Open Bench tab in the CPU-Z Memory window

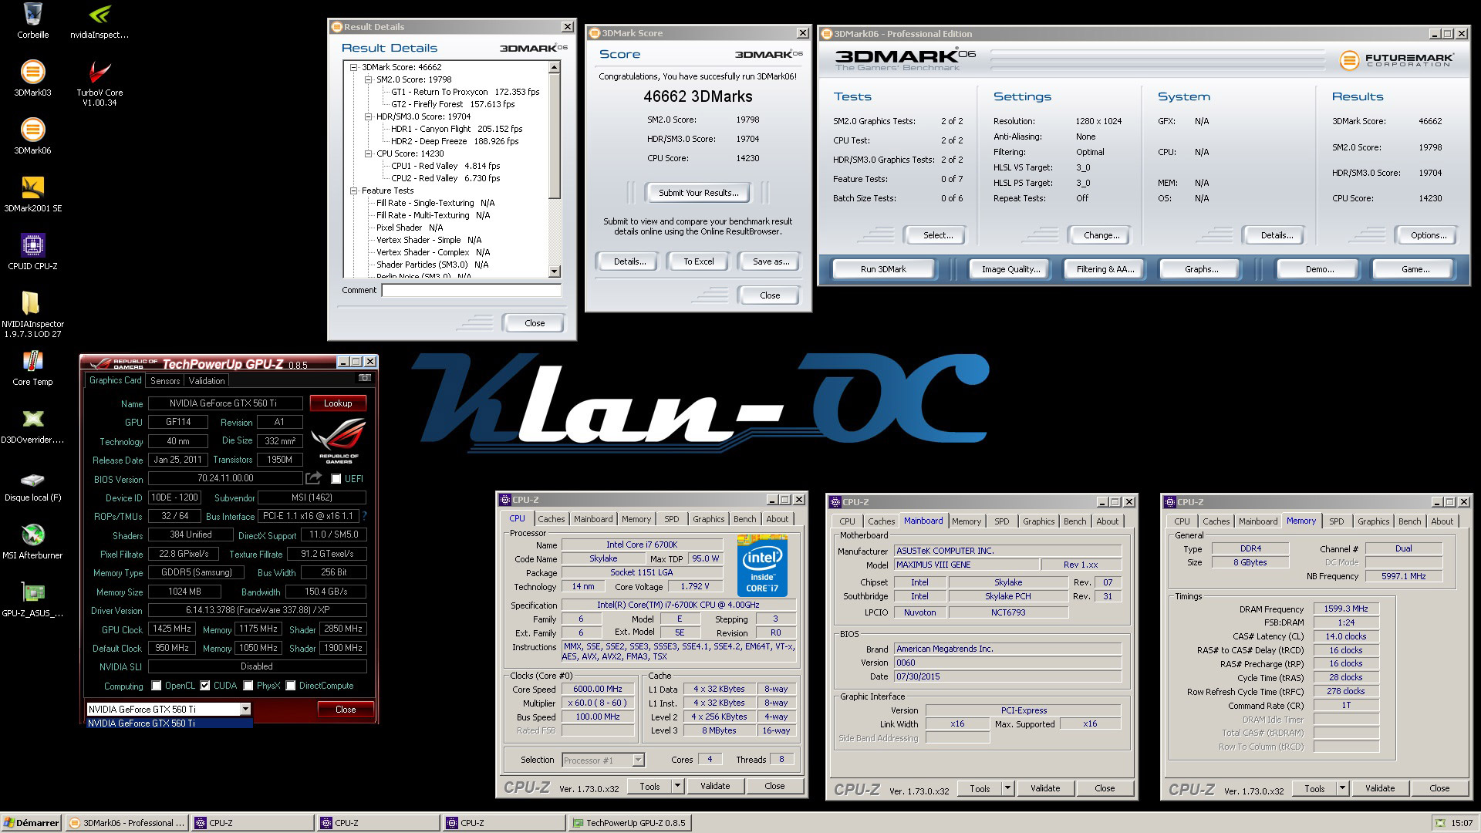pyautogui.click(x=1409, y=521)
